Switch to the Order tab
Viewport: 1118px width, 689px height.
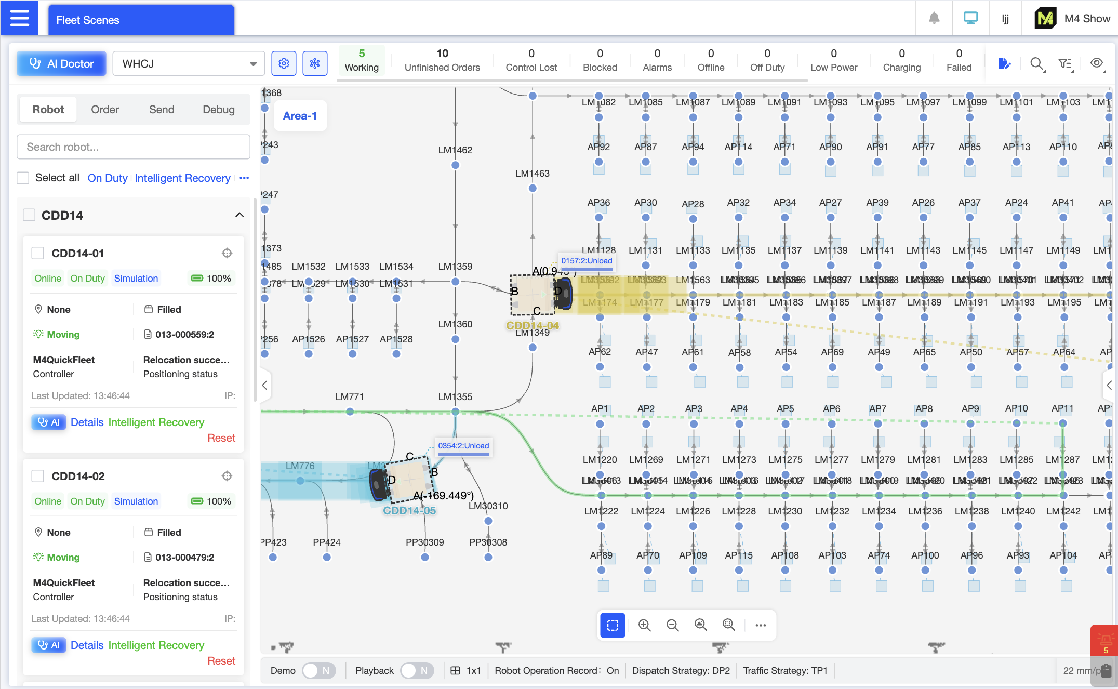[105, 110]
